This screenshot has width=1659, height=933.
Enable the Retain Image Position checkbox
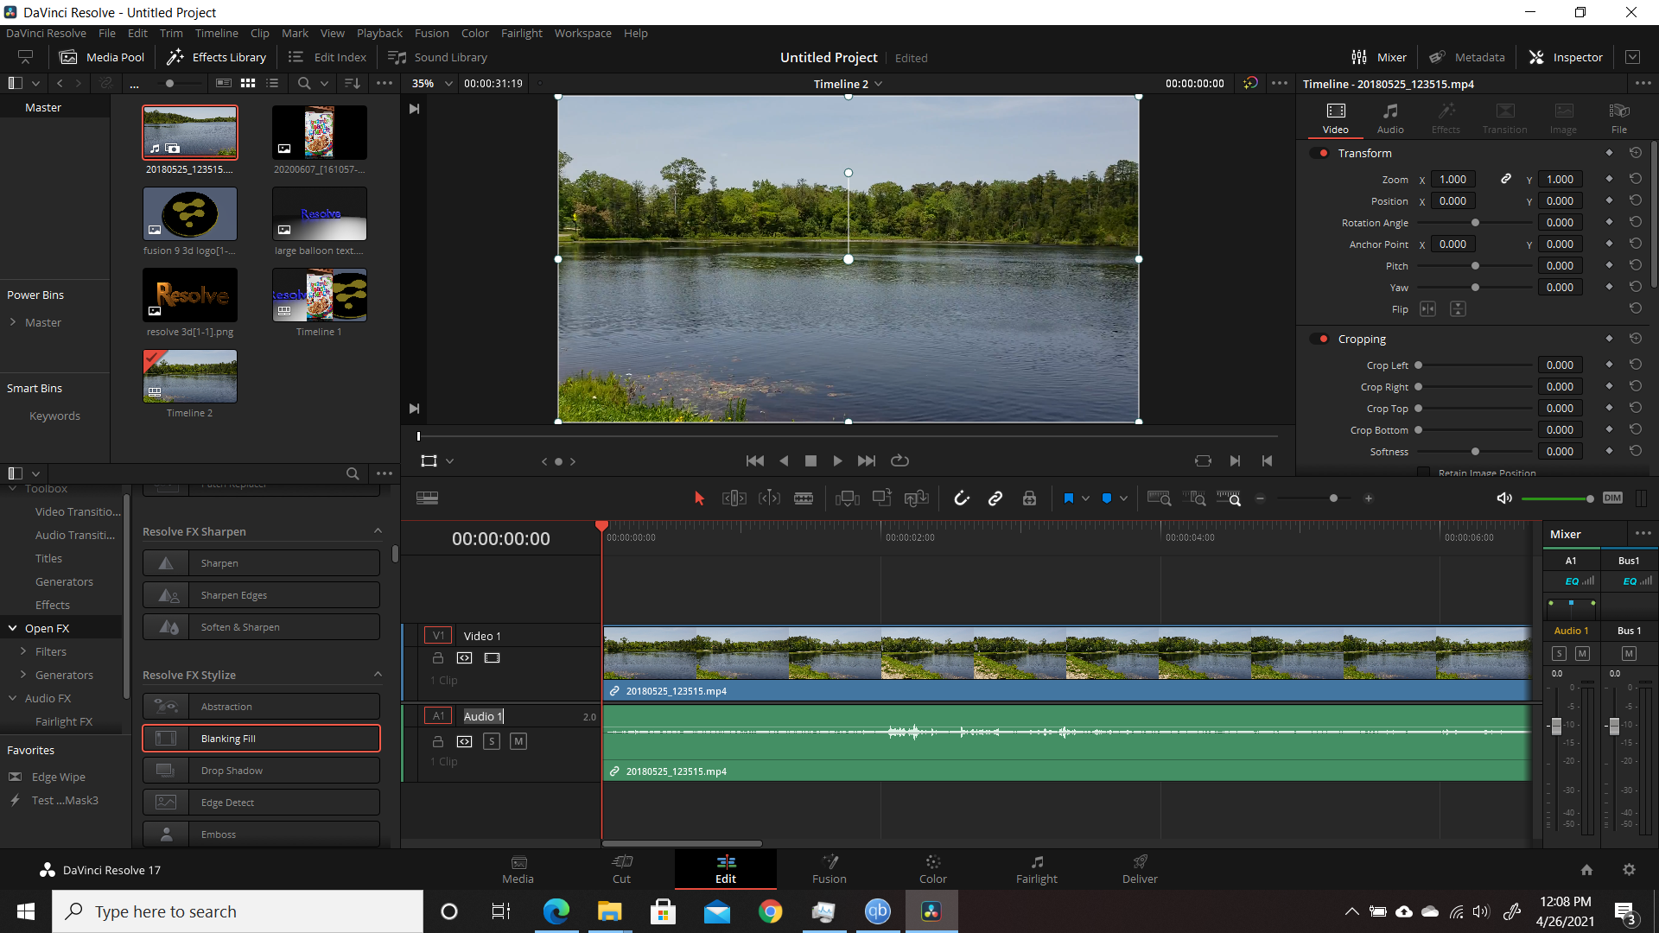[x=1423, y=473]
